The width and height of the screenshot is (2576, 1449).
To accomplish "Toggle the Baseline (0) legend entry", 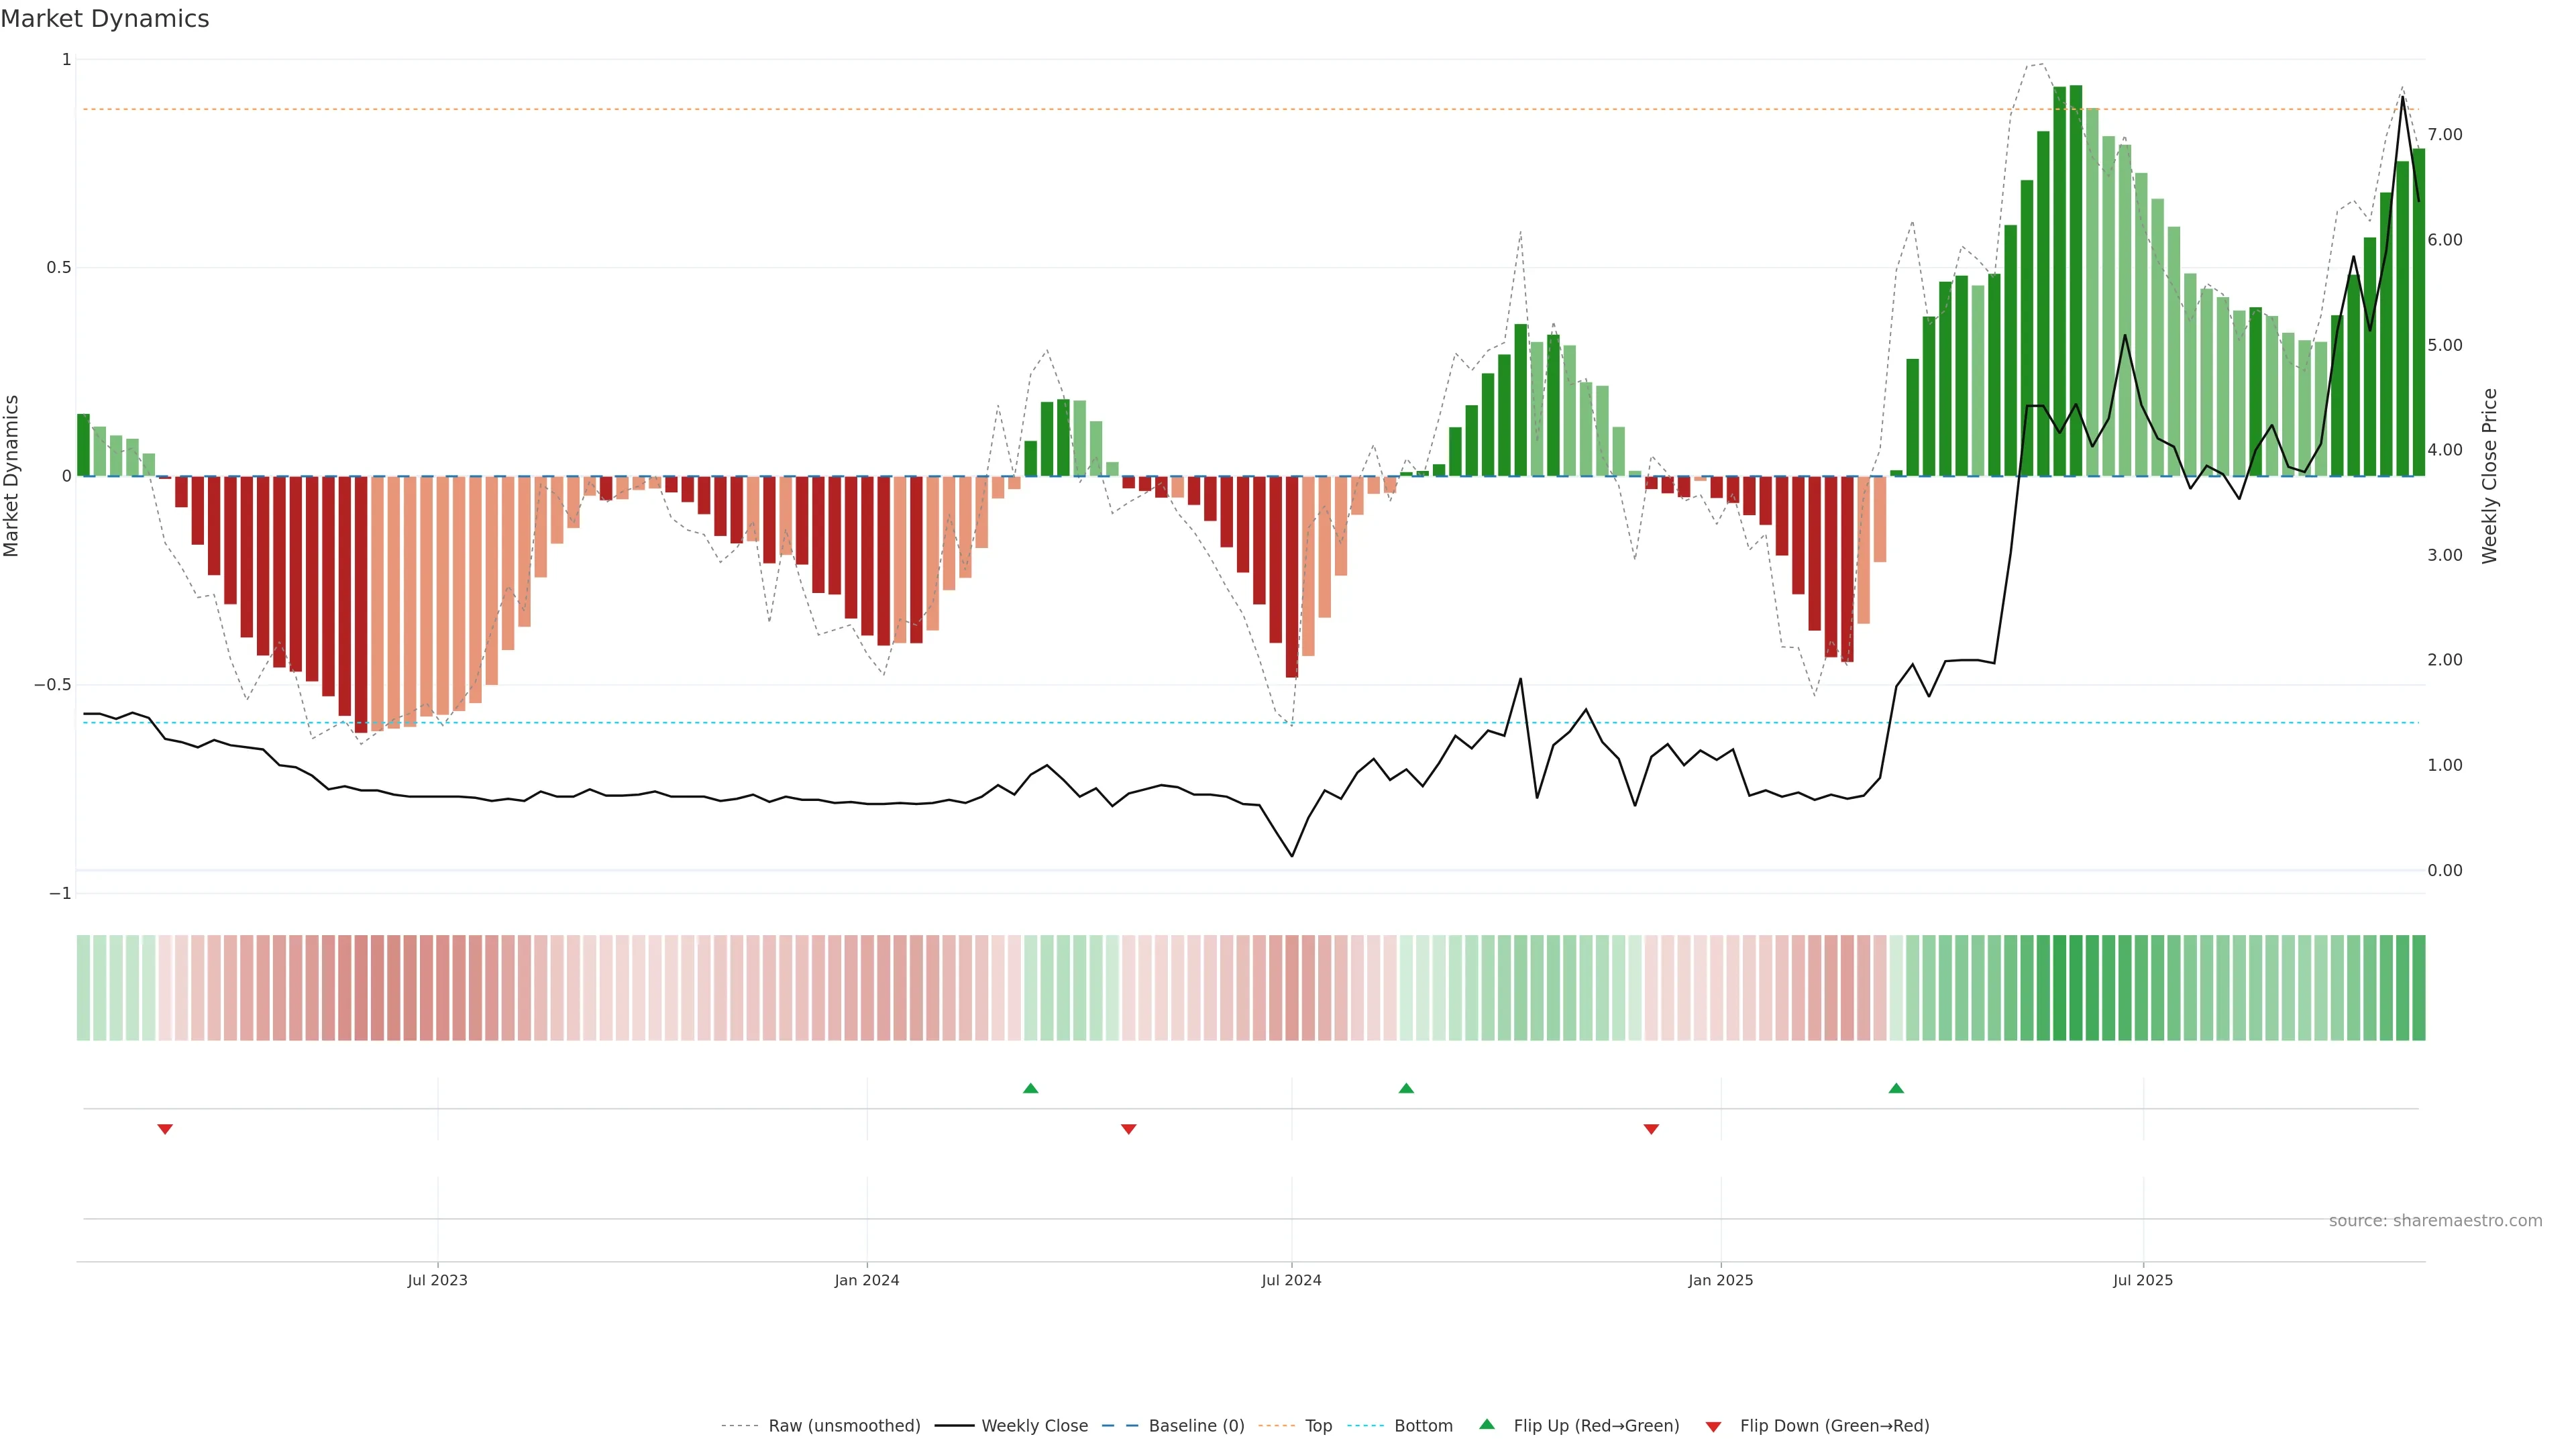I will [x=1196, y=1426].
